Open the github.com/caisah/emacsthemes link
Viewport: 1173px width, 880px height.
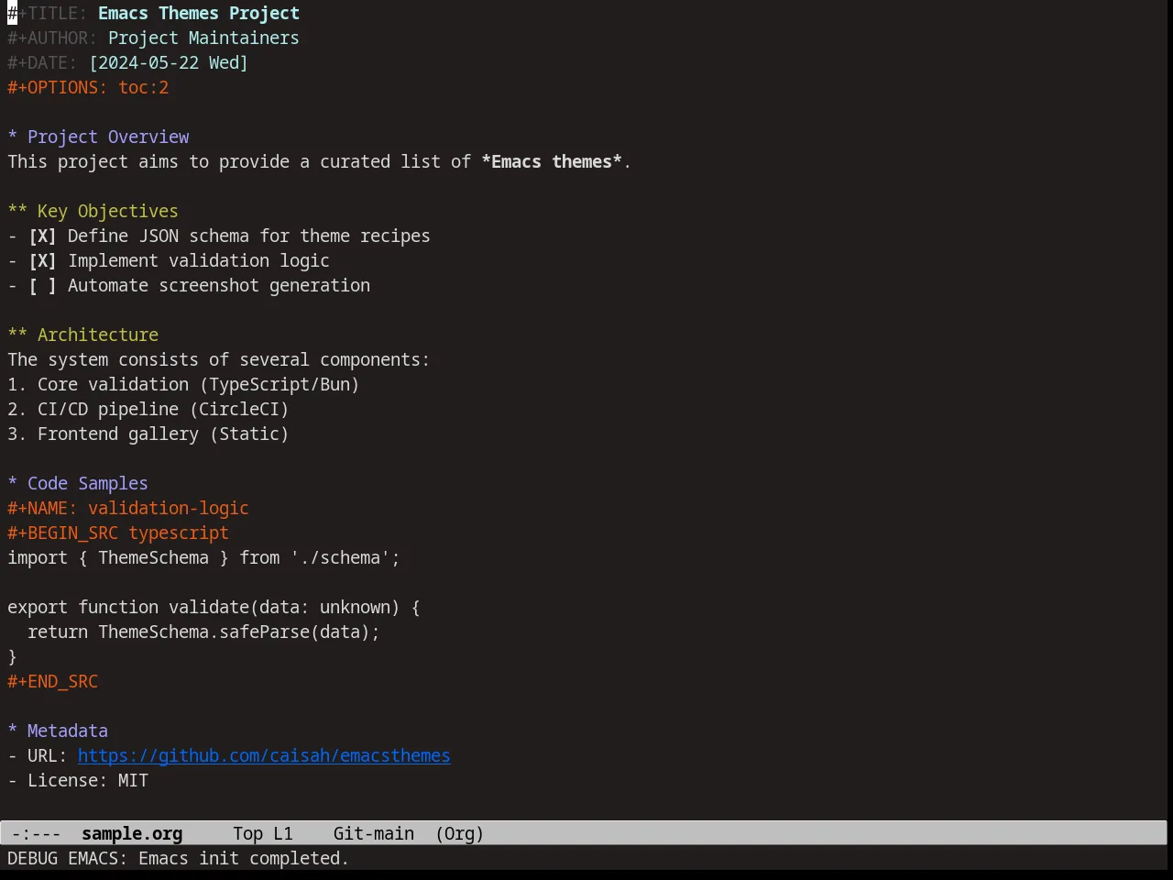click(264, 756)
